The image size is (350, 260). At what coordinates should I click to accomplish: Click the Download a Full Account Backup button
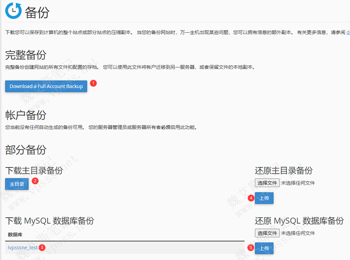46,86
